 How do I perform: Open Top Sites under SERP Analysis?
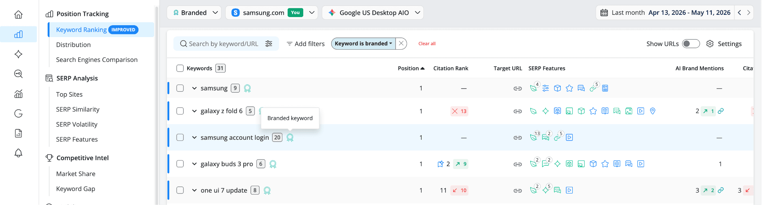69,95
